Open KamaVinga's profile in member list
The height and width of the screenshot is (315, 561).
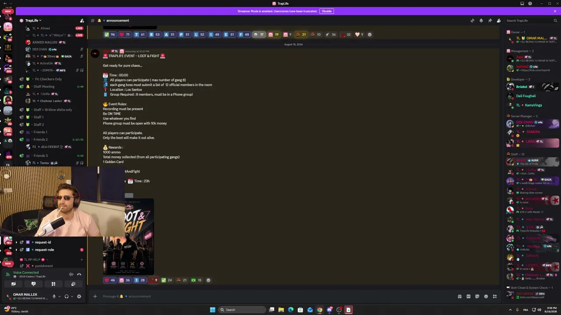(x=533, y=105)
